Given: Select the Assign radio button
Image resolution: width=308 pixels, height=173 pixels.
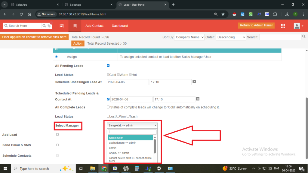Looking at the screenshot, I should [57, 57].
